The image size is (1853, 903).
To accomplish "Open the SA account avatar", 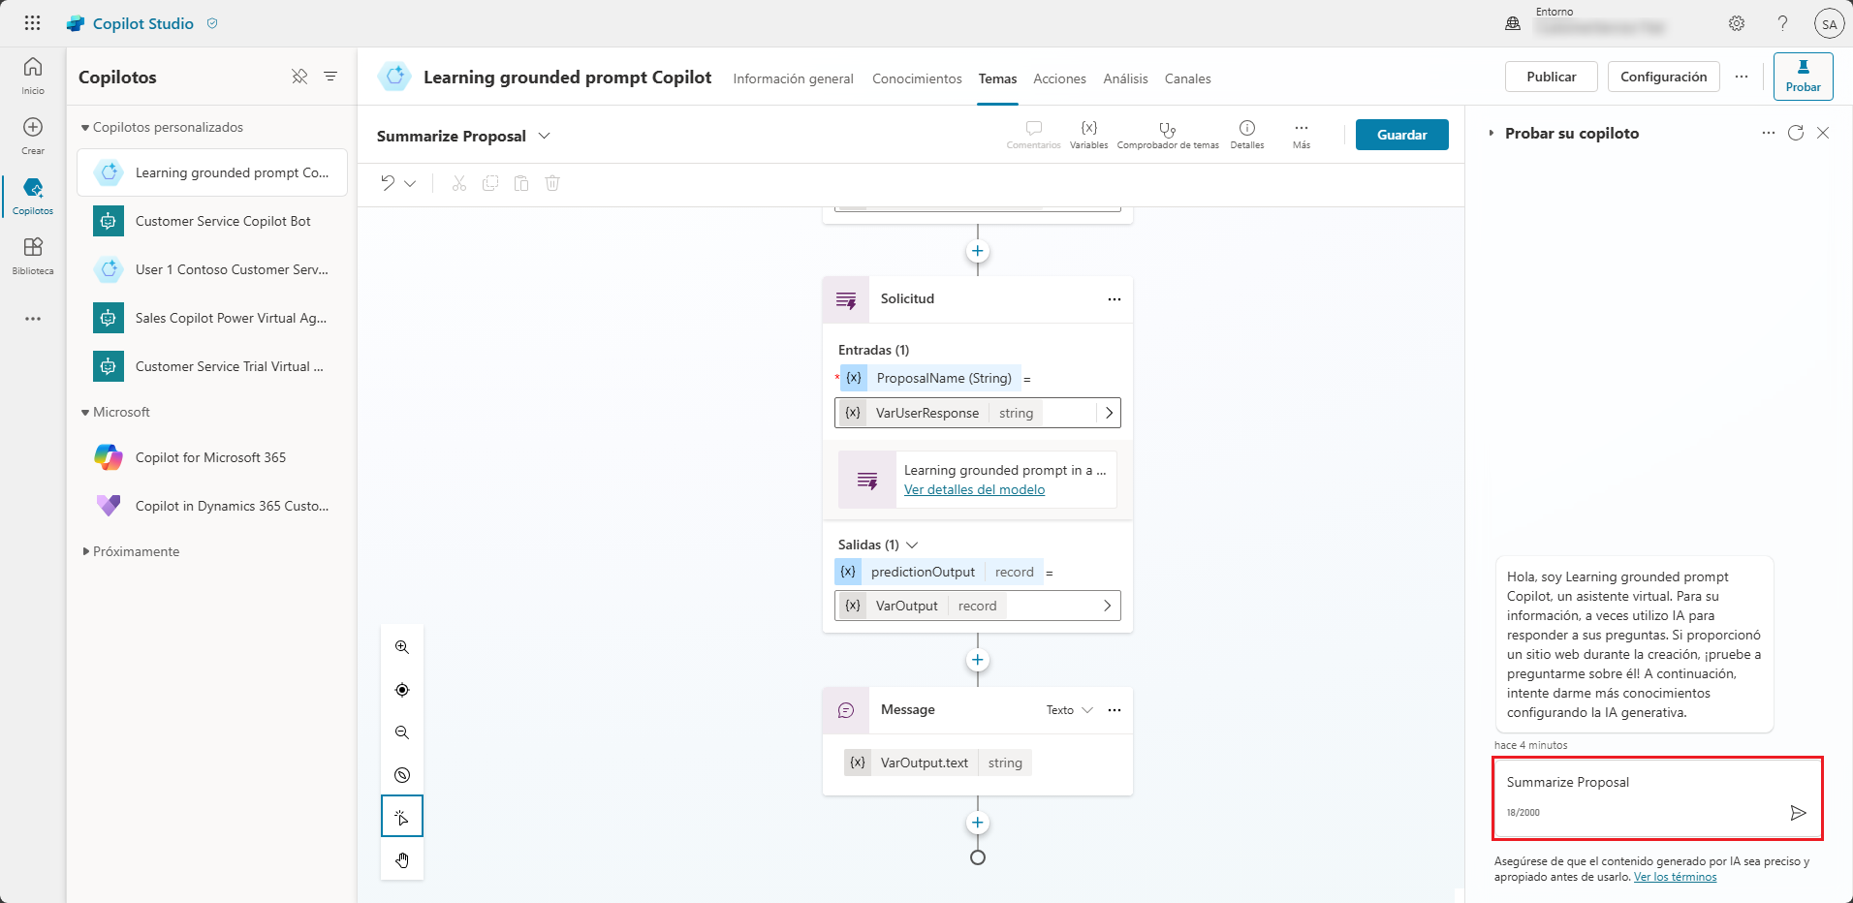I will pos(1829,23).
